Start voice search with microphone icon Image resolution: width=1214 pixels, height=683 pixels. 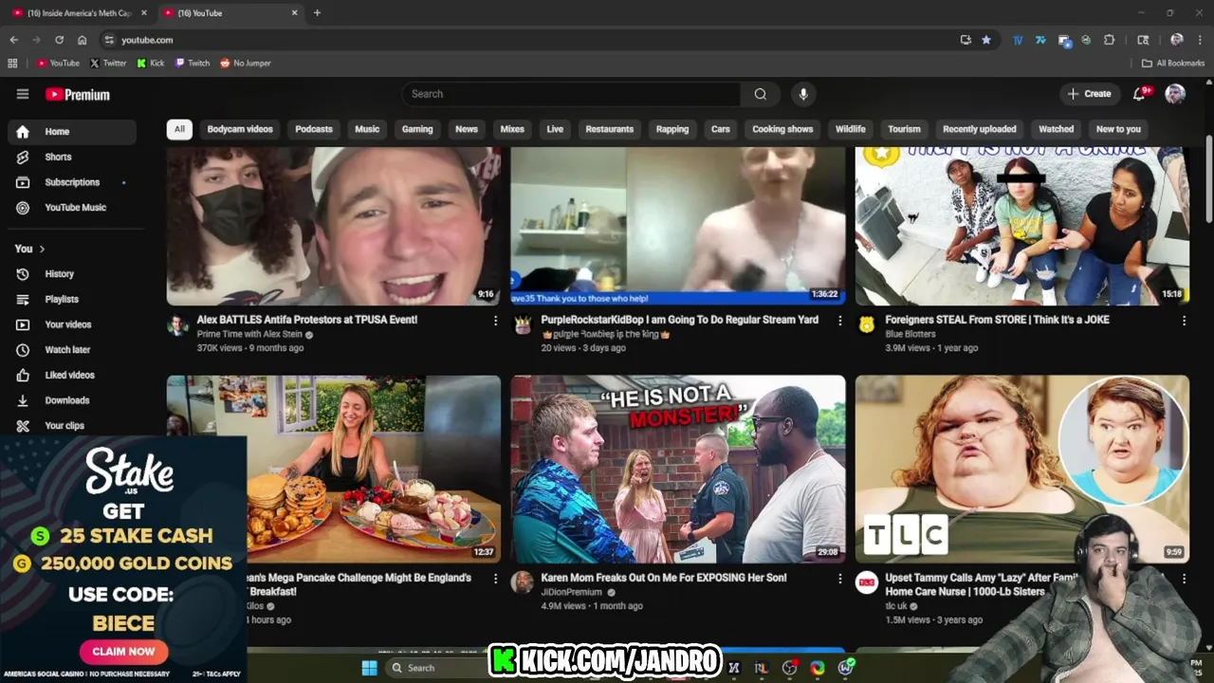(803, 94)
